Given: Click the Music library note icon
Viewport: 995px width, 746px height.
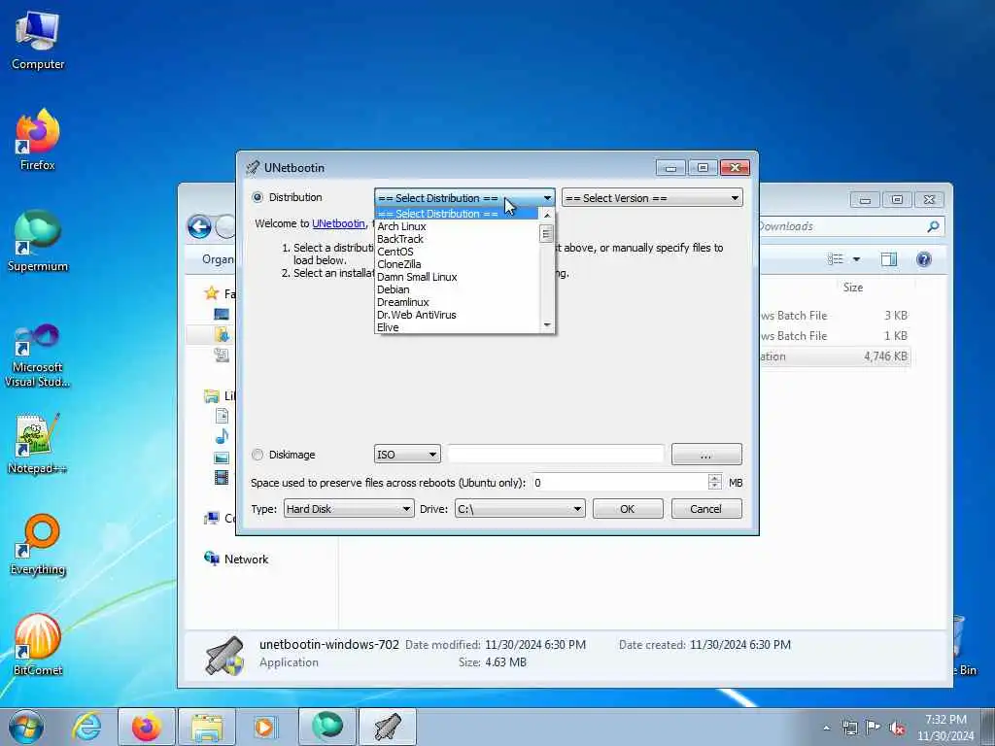Looking at the screenshot, I should pos(222,436).
